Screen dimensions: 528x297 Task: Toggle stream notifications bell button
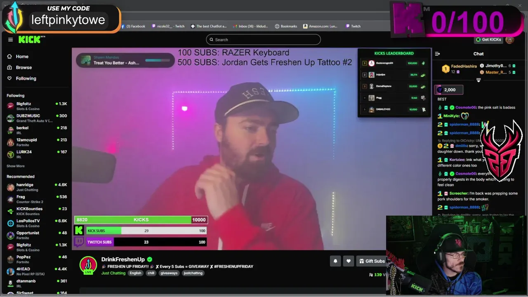pyautogui.click(x=335, y=261)
